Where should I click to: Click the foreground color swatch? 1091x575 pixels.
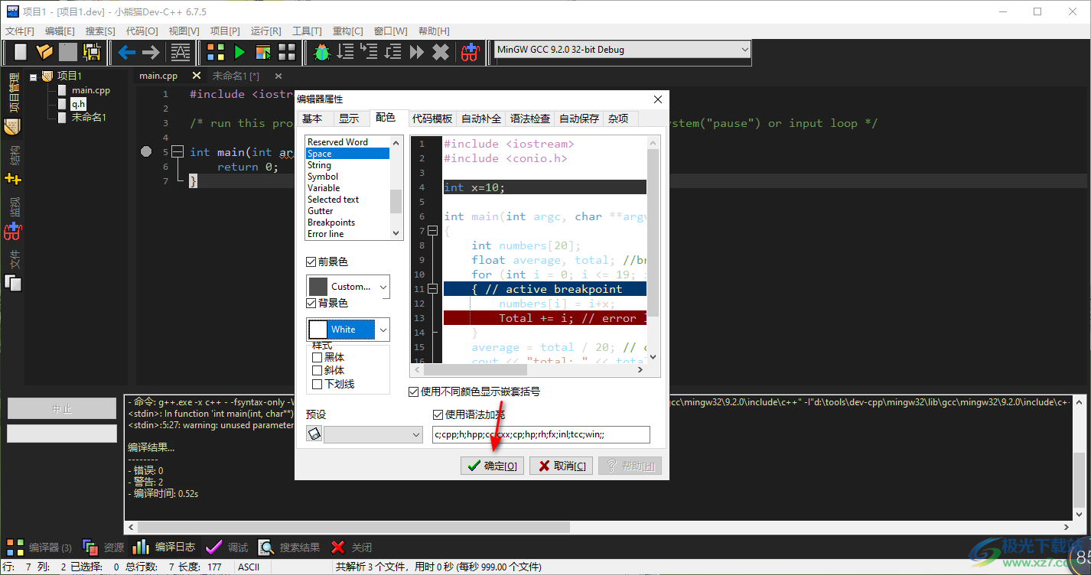(x=318, y=287)
